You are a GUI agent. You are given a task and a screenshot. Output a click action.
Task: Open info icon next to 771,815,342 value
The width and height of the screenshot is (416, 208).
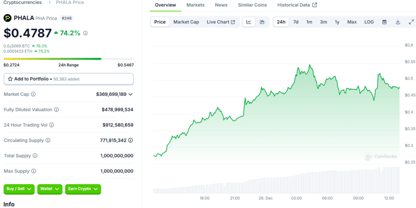pos(130,140)
